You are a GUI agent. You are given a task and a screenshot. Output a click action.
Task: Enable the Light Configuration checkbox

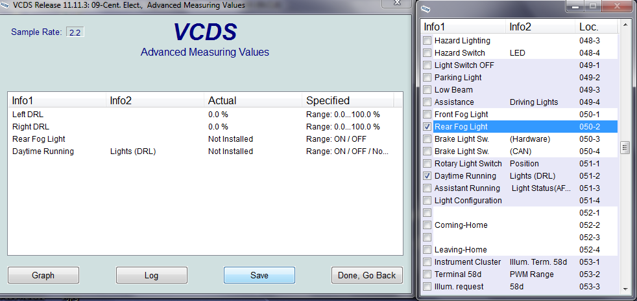[427, 201]
